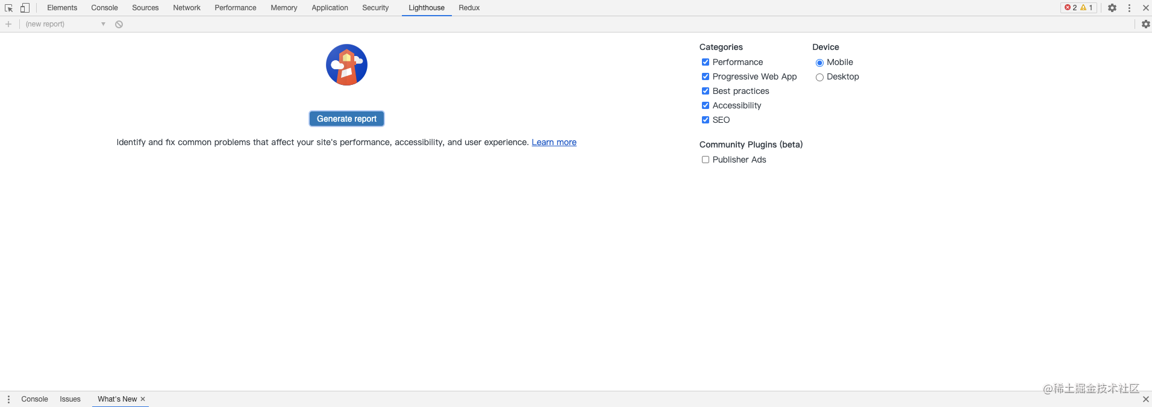Click the Lighthouse logo image
The height and width of the screenshot is (407, 1152).
pos(346,65)
